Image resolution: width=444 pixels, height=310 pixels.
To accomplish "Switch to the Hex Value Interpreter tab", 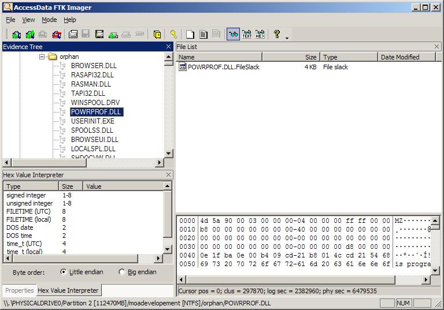I will 68,290.
